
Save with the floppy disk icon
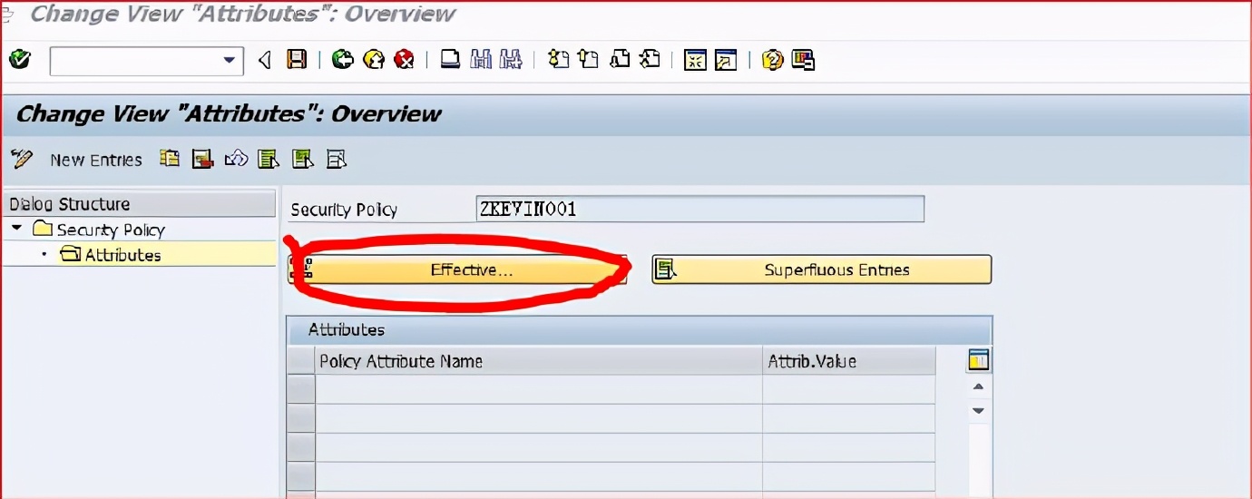[x=296, y=61]
